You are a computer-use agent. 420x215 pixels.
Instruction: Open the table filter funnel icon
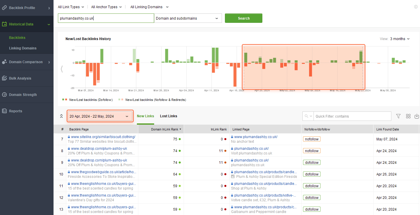398,116
